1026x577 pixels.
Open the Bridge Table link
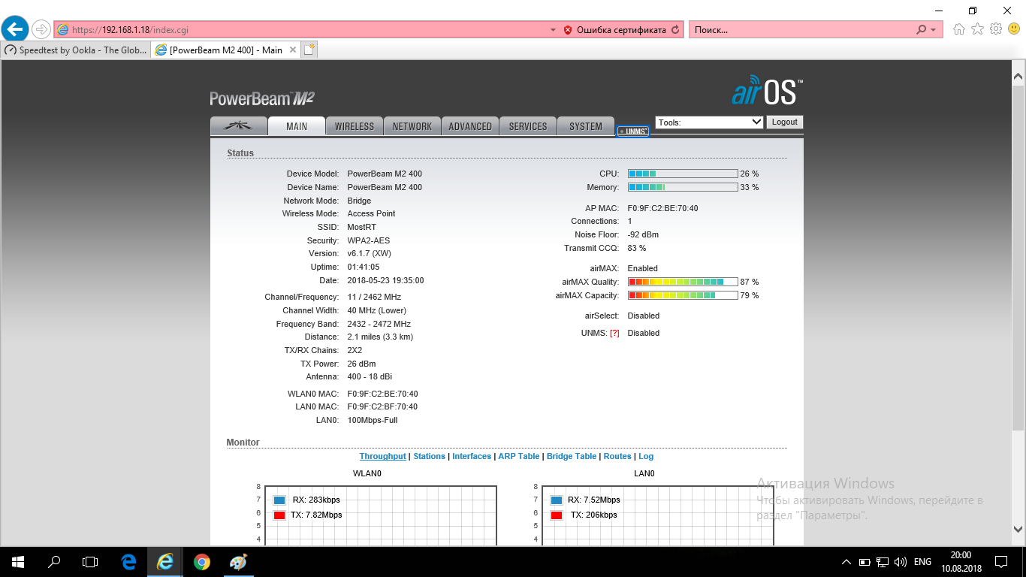click(572, 456)
